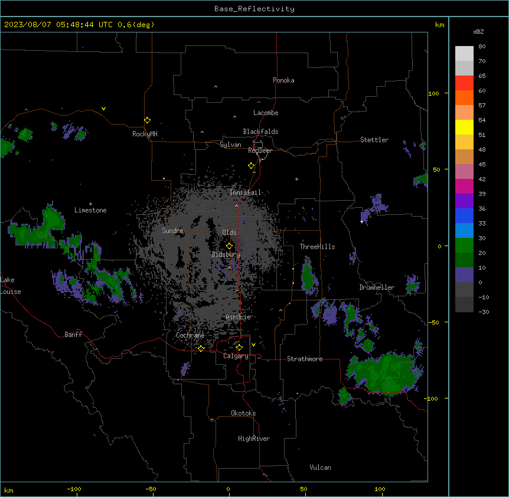Click the Stettler city label

[x=374, y=140]
